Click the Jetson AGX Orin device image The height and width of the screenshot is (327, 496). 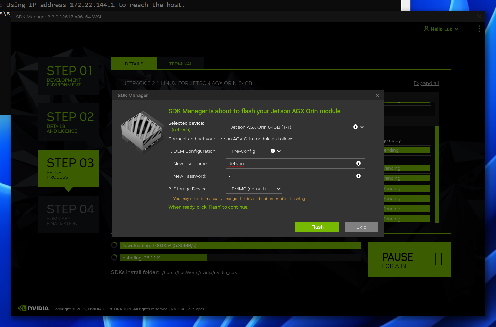142,132
